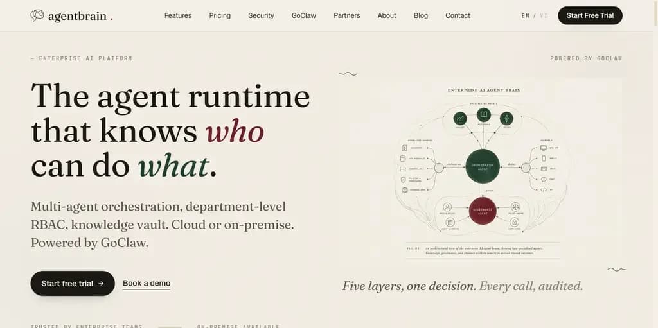Viewport: 658px width, 328px height.
Task: Click the 'Multi-agent orchestration' paragraph
Action: [x=163, y=225]
